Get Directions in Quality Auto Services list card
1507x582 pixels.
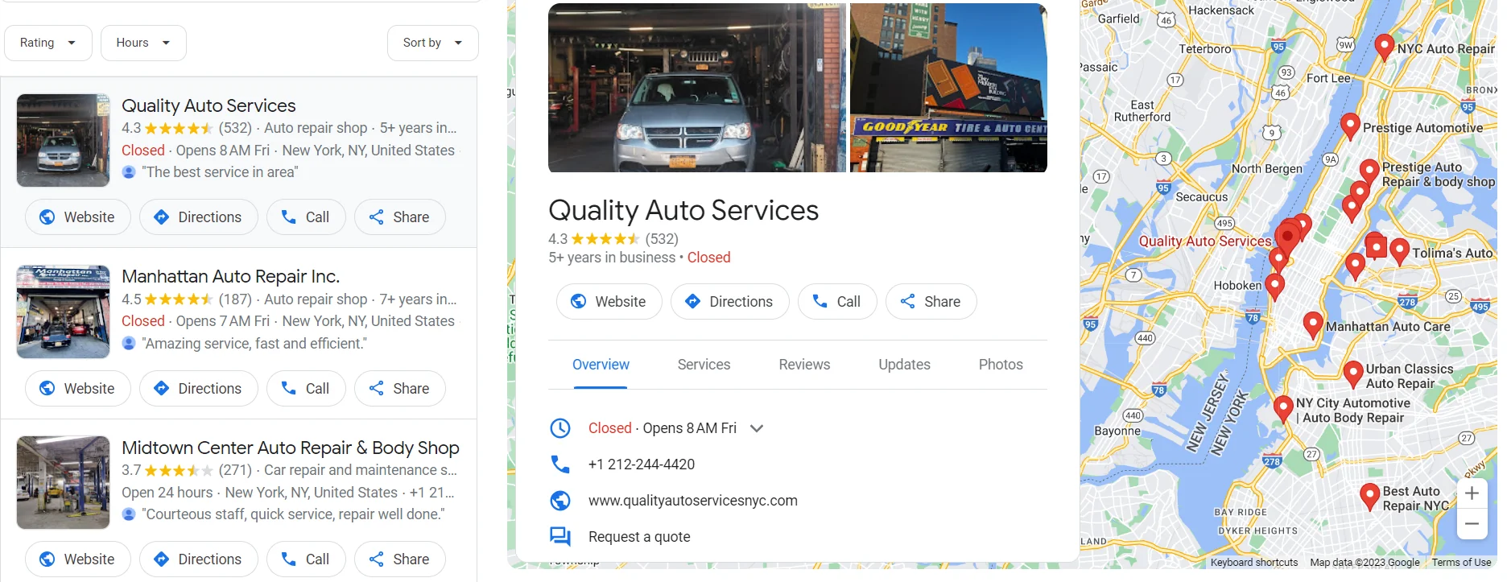pyautogui.click(x=198, y=217)
